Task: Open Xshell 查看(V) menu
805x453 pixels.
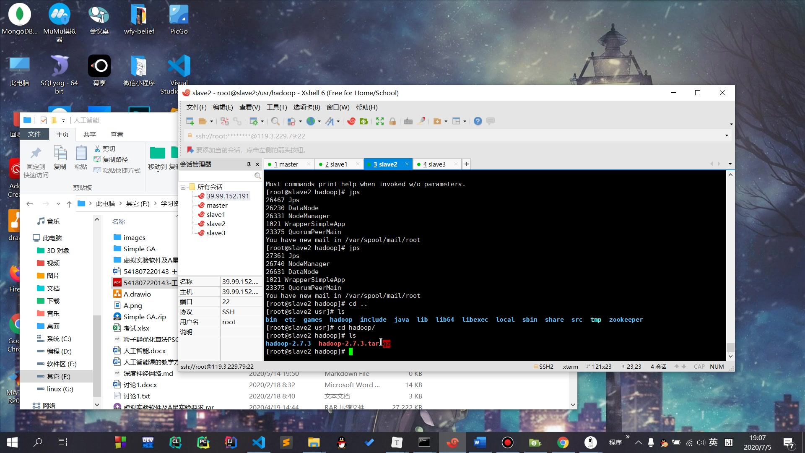Action: pyautogui.click(x=249, y=107)
